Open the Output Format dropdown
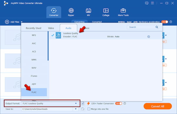Viewport: 177px width, 114px height. [x=76, y=103]
